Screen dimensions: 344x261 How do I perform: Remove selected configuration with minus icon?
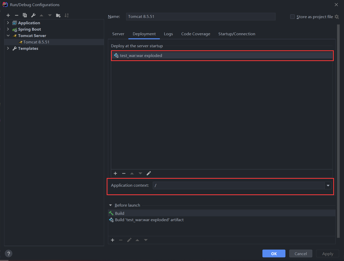click(17, 15)
